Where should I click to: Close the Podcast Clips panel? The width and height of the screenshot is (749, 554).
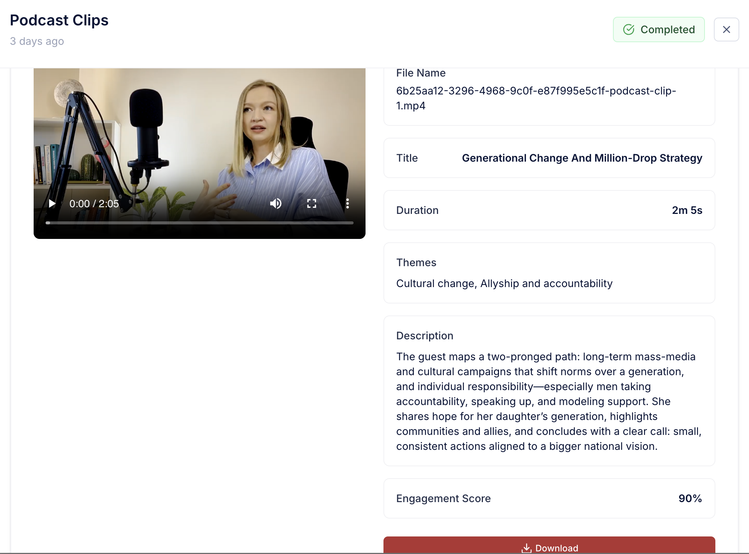pos(726,29)
